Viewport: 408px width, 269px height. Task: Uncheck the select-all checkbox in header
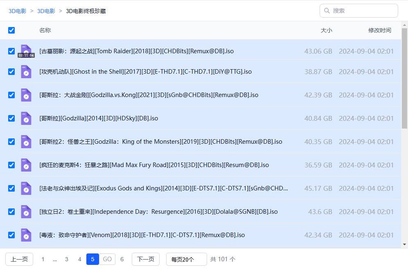pyautogui.click(x=11, y=30)
